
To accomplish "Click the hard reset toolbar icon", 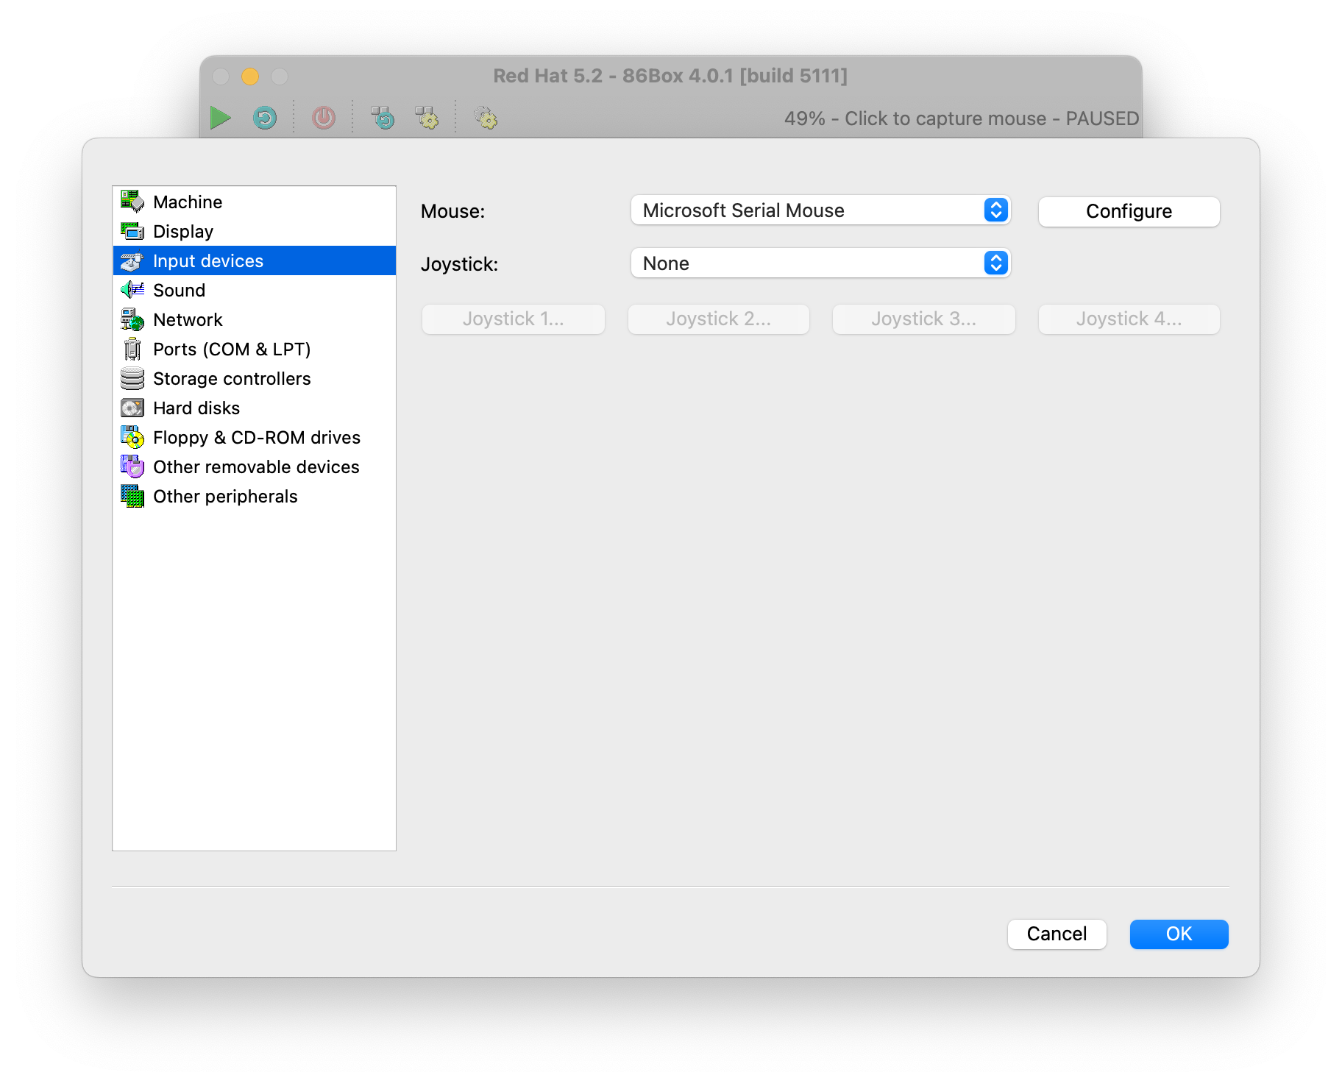I will [265, 118].
